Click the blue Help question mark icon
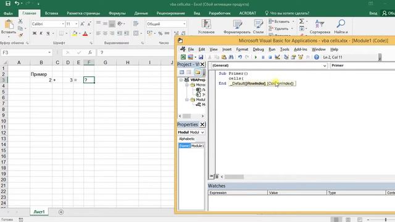Screen dimensions: 395x222 coord(317,57)
